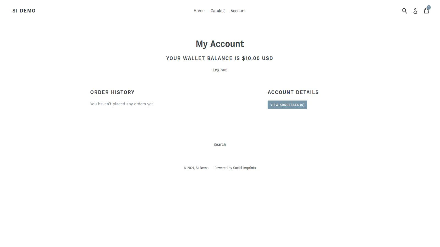Click the SI DEMO store logo
The height and width of the screenshot is (247, 440).
click(24, 11)
